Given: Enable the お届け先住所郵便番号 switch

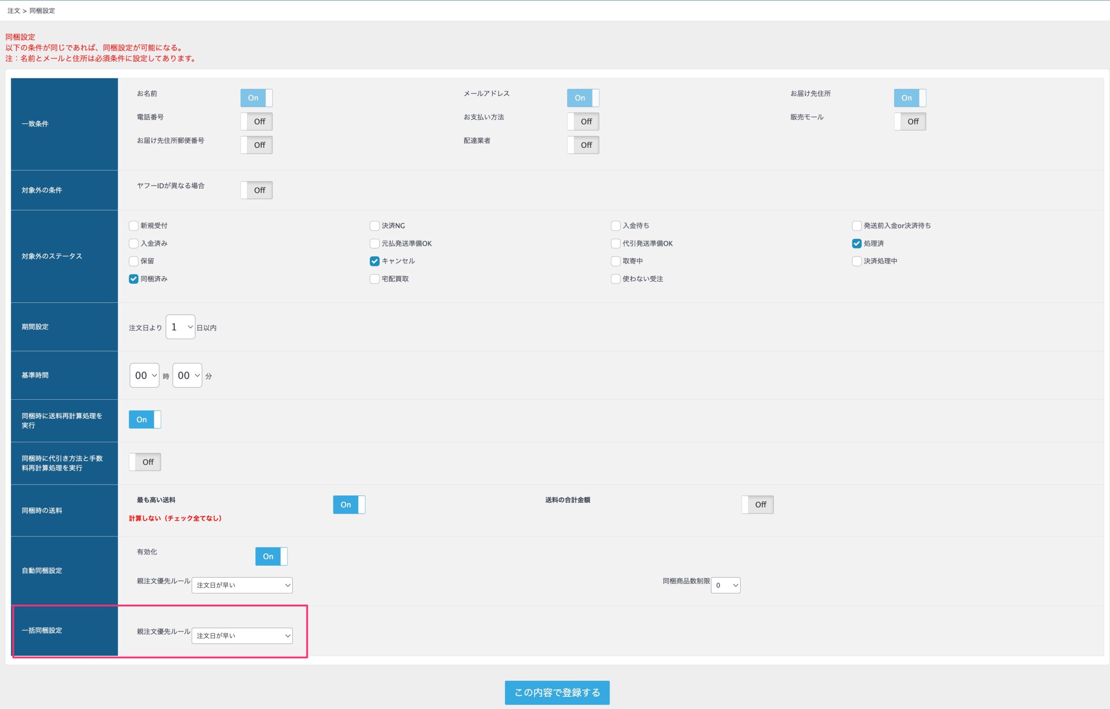Looking at the screenshot, I should coord(256,145).
